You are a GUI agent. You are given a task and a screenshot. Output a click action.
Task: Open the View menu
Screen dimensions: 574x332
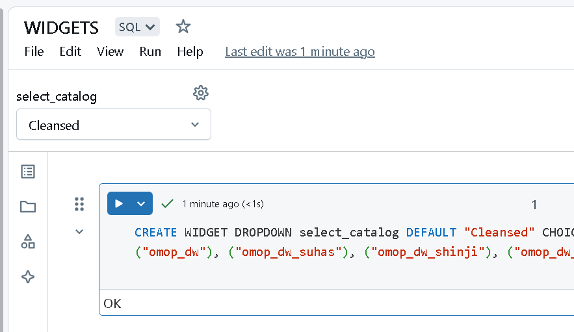(x=111, y=51)
